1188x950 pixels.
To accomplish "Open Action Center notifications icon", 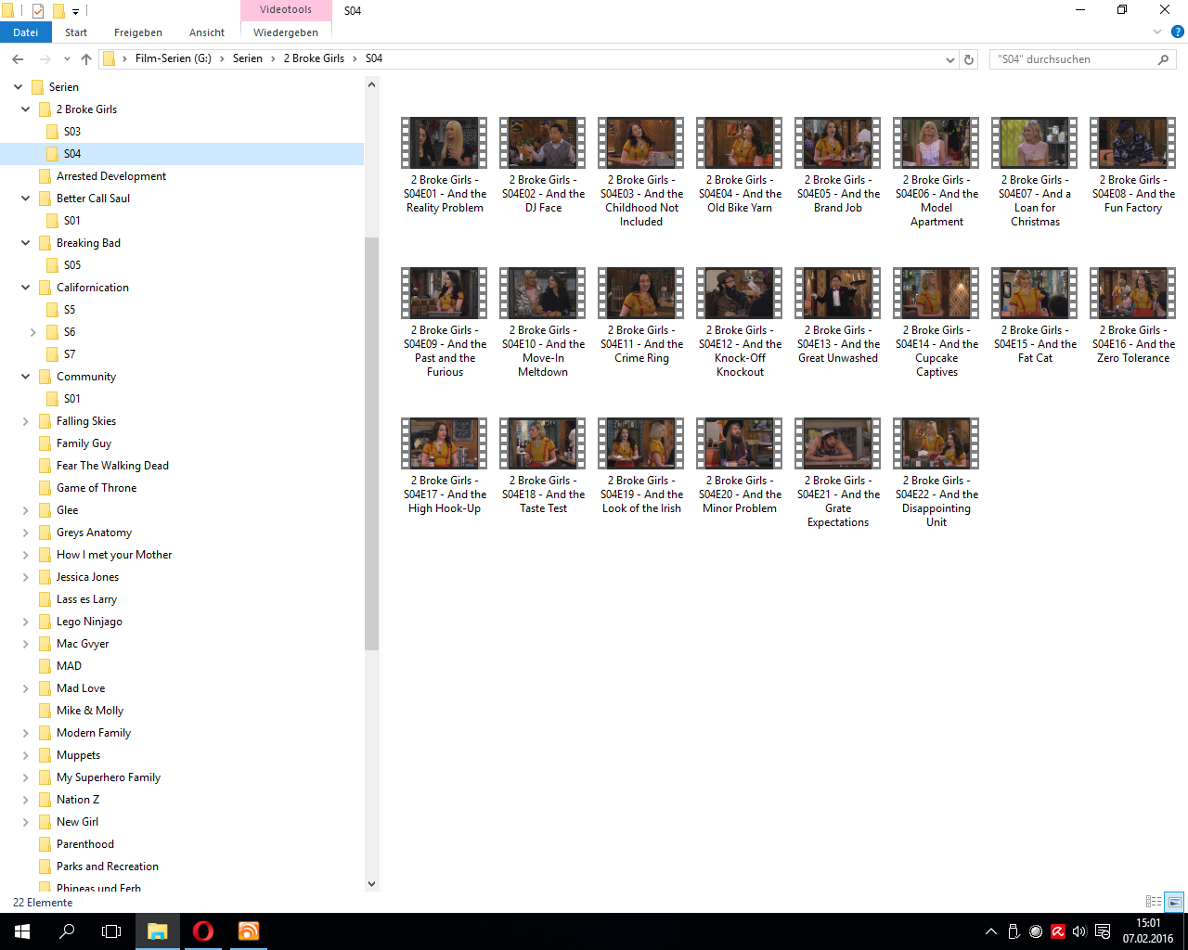I will 1103,931.
